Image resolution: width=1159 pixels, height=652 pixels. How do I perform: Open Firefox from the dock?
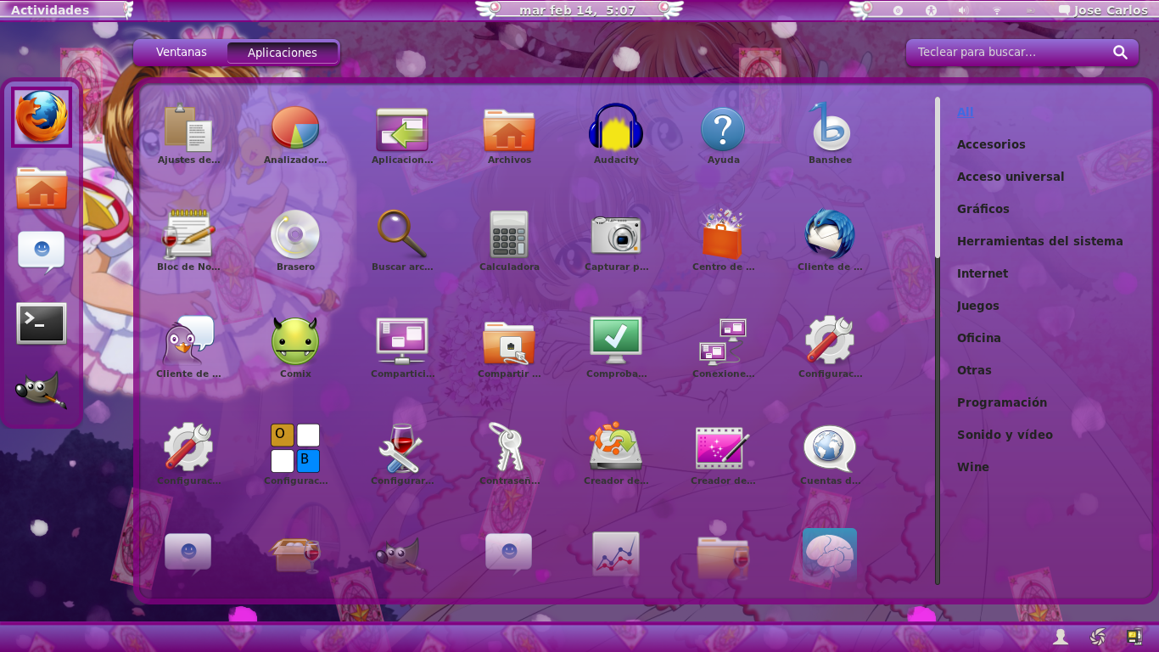(42, 117)
